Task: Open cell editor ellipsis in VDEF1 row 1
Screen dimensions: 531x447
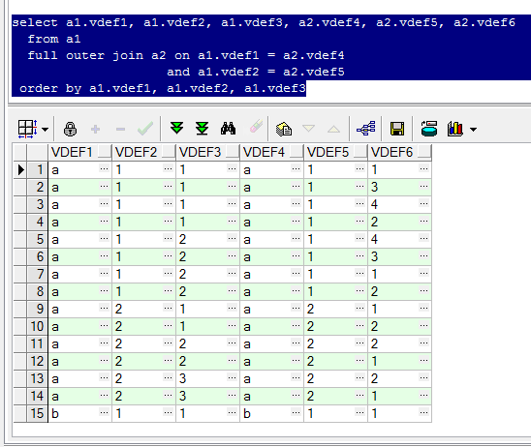Action: (104, 168)
